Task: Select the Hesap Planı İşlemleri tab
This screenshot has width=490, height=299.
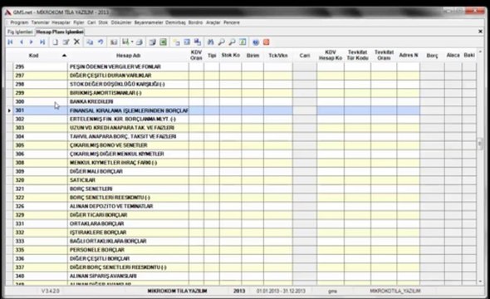Action: click(60, 32)
